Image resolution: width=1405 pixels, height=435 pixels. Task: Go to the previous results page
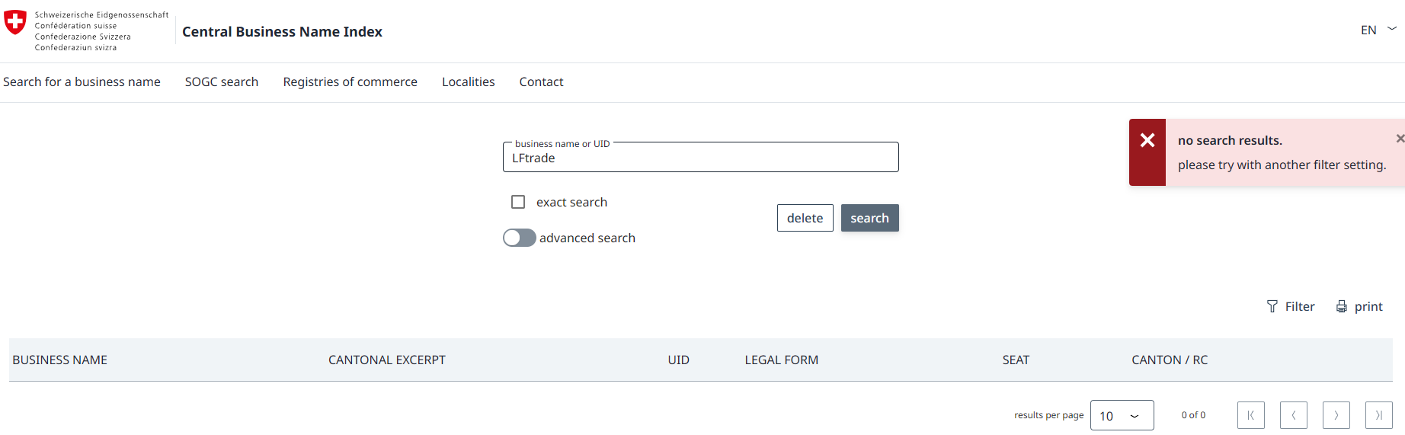[1293, 415]
